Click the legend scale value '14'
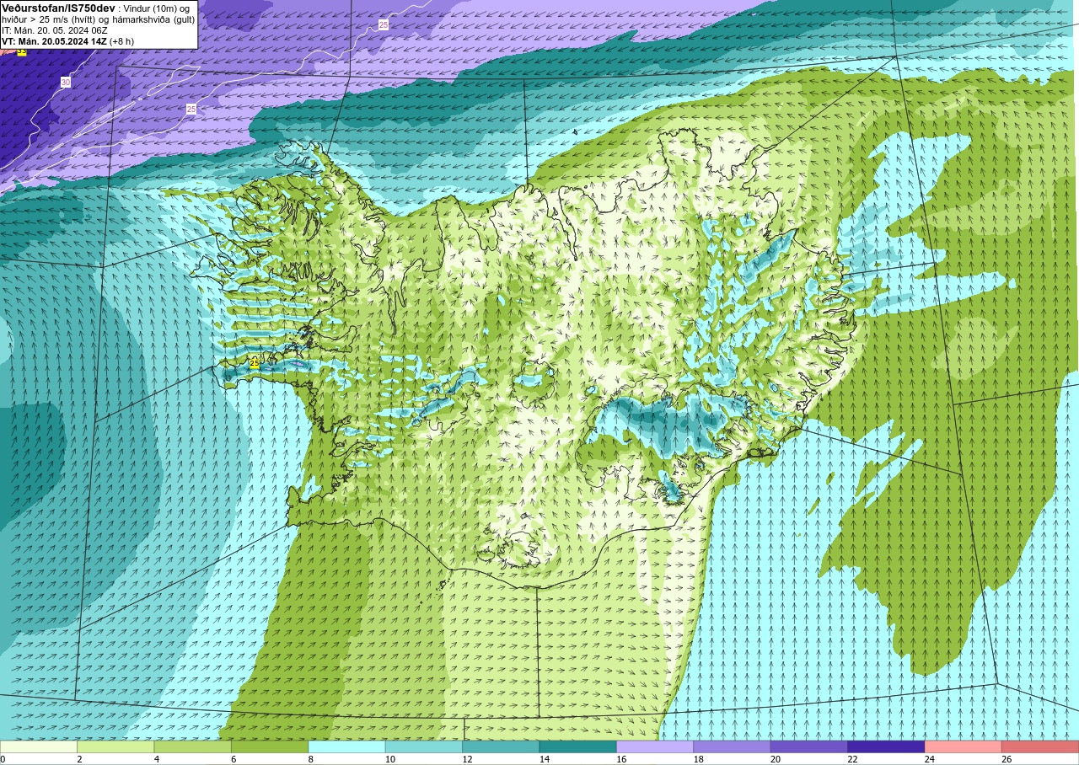This screenshot has height=765, width=1079. click(545, 759)
